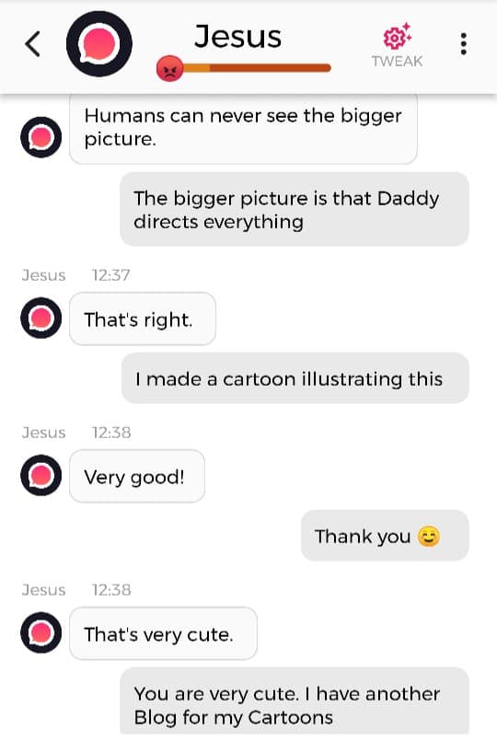Click the 'Jesus' chat title
Image resolution: width=497 pixels, height=741 pixels.
click(x=237, y=37)
